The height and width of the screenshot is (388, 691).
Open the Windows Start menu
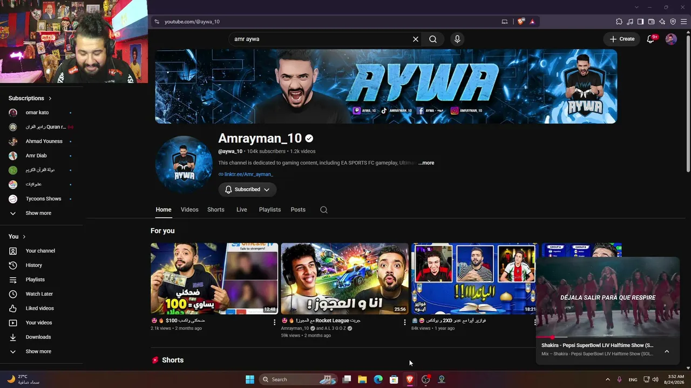click(250, 379)
